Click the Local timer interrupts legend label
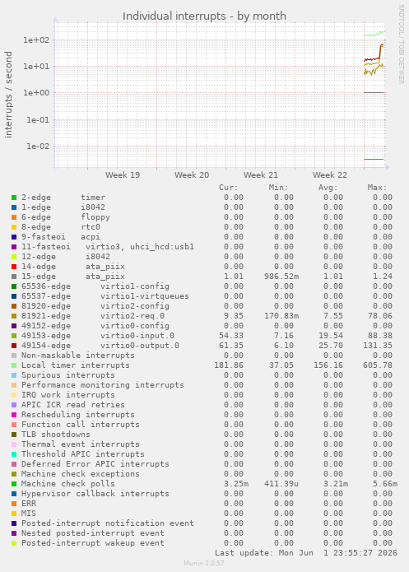Screen dimensions: 409x572 coord(76,365)
